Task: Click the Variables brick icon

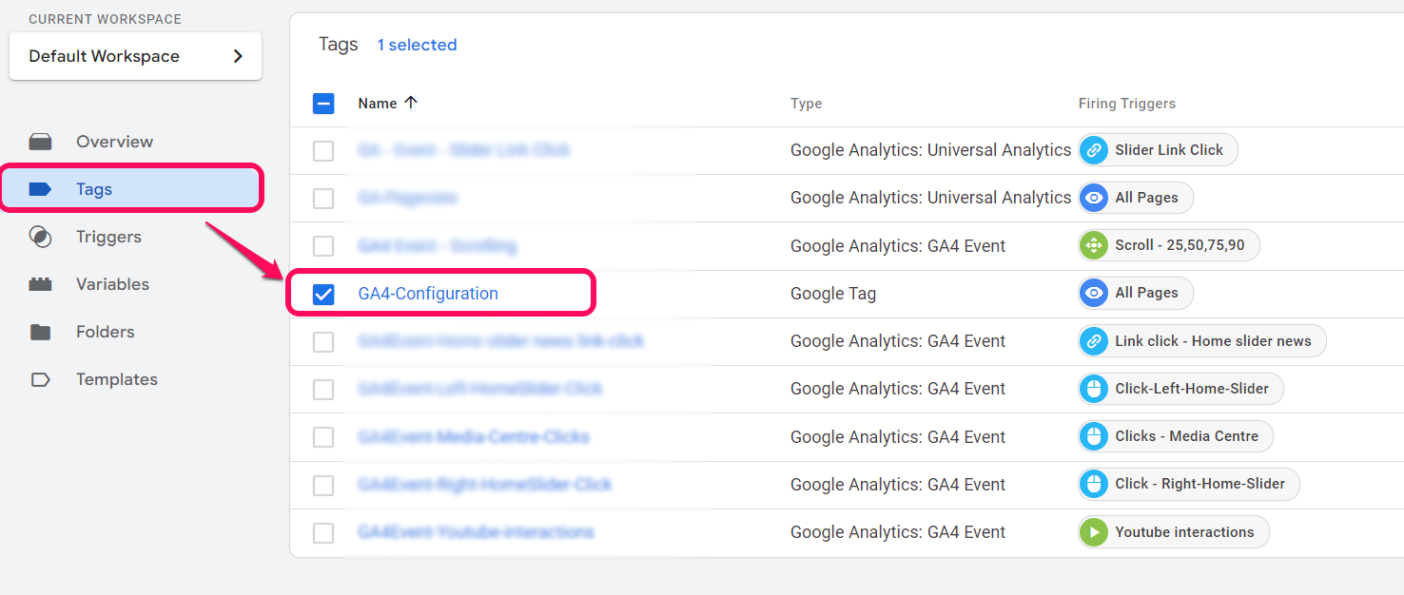Action: [x=40, y=284]
